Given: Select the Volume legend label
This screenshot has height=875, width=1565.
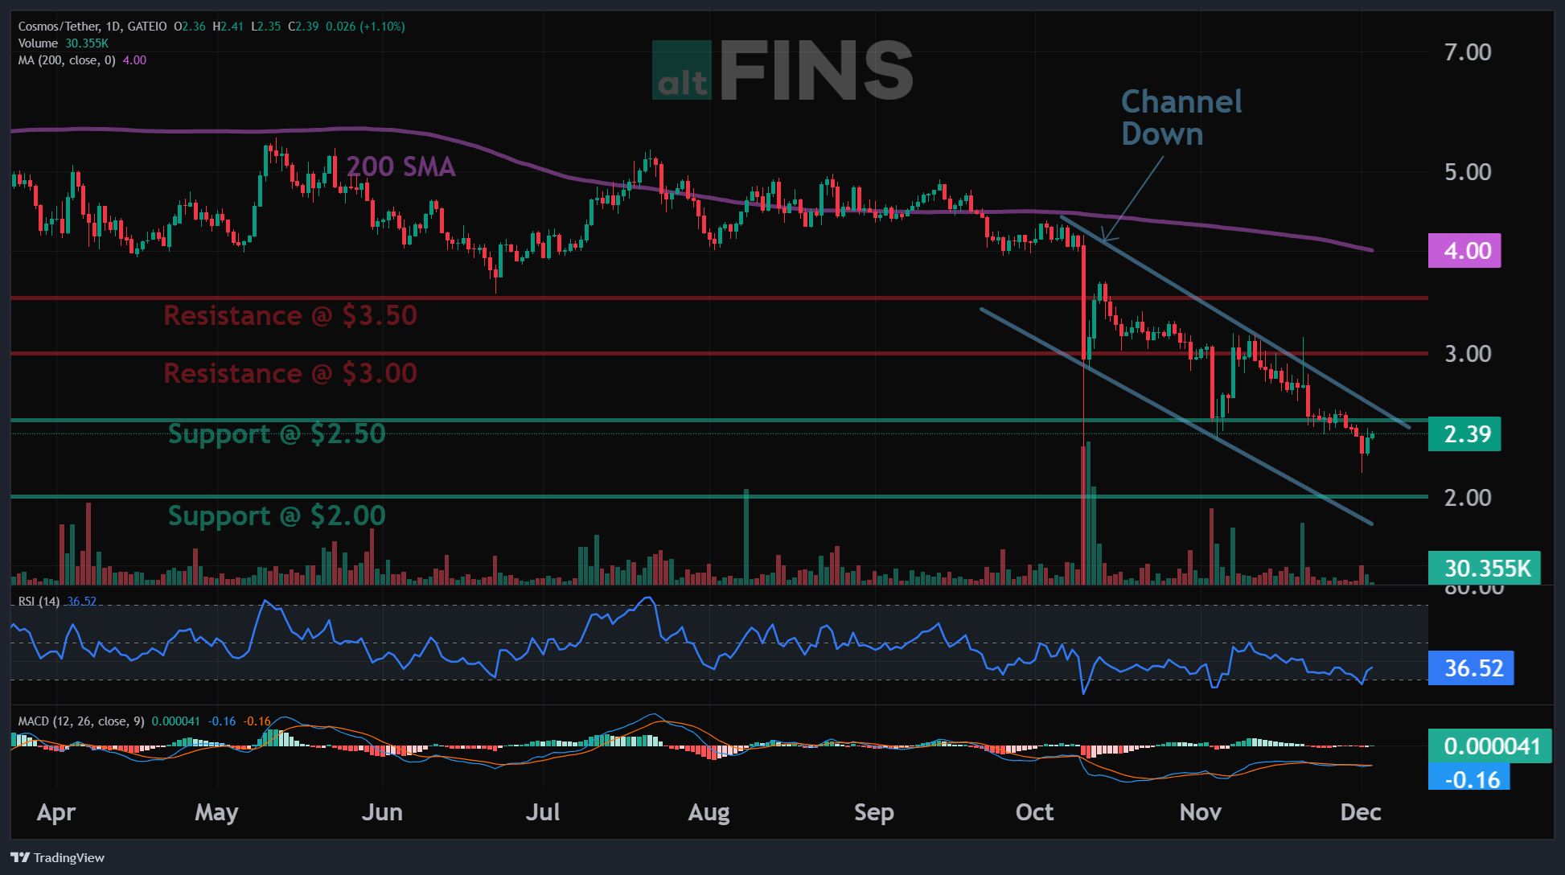Looking at the screenshot, I should [38, 43].
